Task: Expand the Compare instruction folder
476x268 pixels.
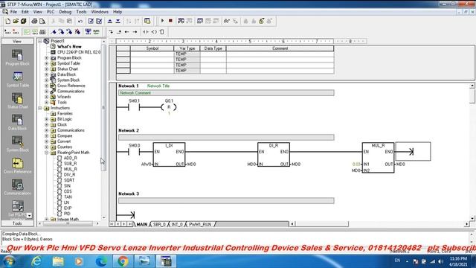Action: click(x=46, y=135)
